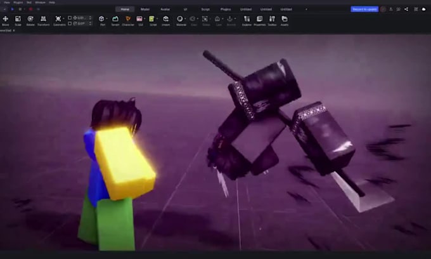Click the Character tool icon

128,18
